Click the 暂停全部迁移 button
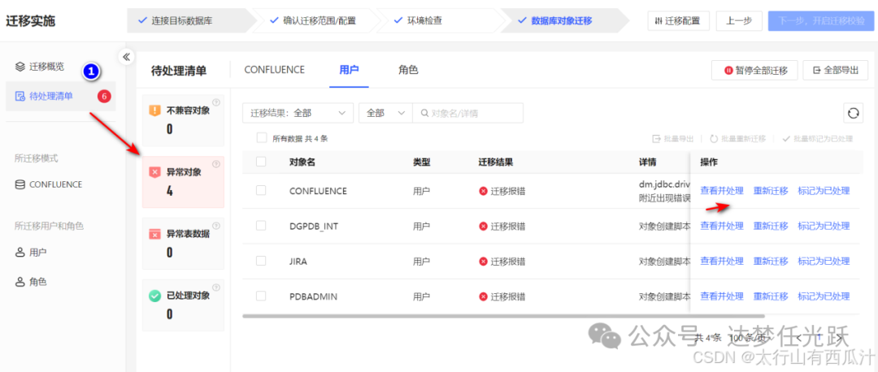This screenshot has width=878, height=372. tap(754, 71)
